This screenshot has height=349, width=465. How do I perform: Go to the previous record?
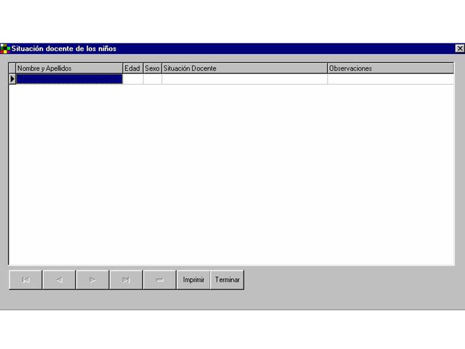pos(59,280)
